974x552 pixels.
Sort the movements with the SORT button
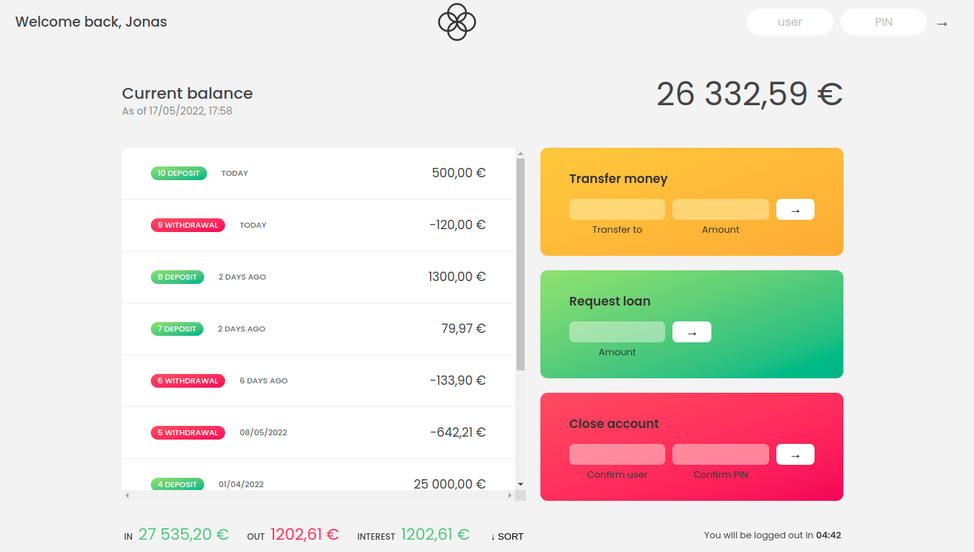click(x=507, y=536)
